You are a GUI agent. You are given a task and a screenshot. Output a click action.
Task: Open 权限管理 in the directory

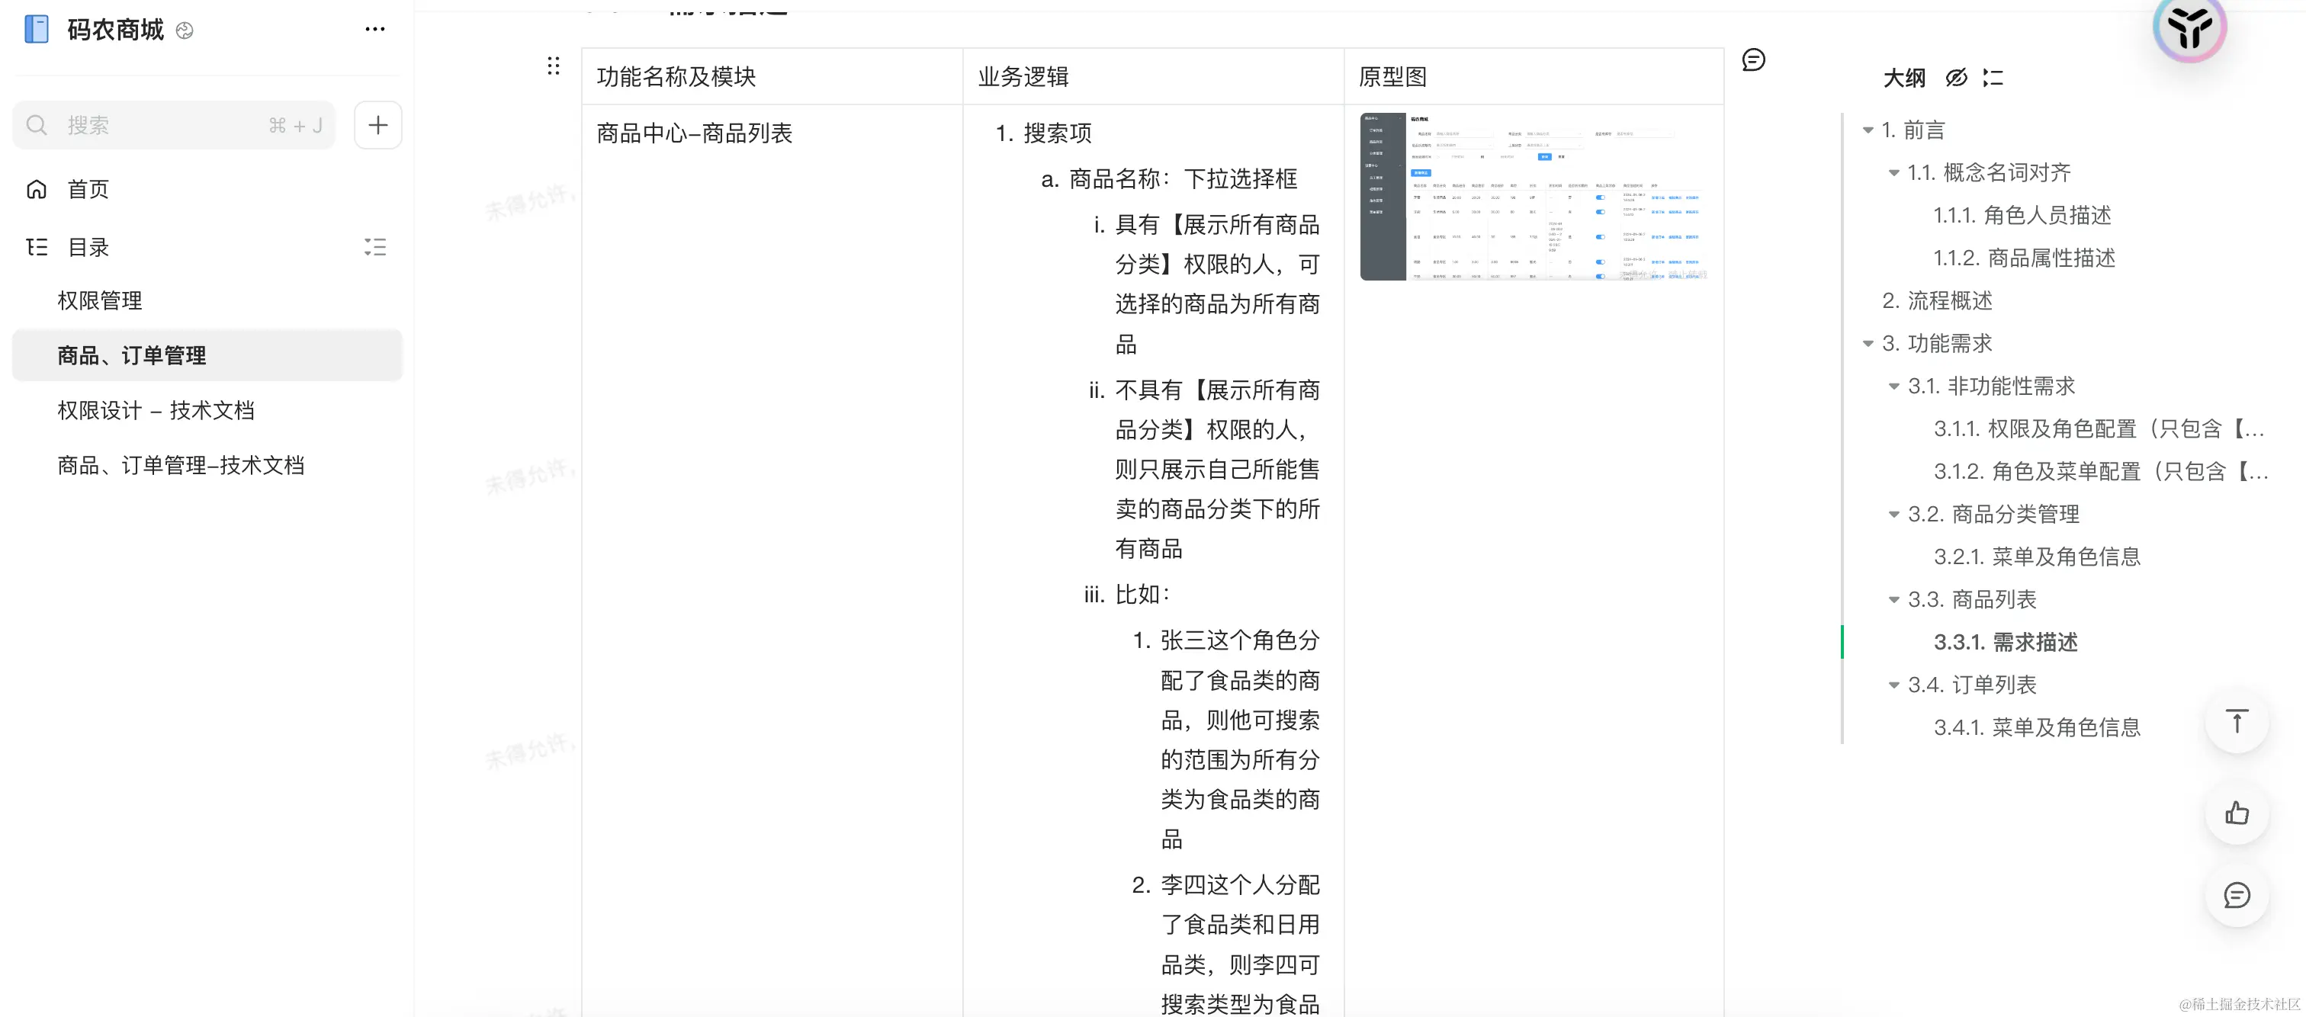point(100,301)
